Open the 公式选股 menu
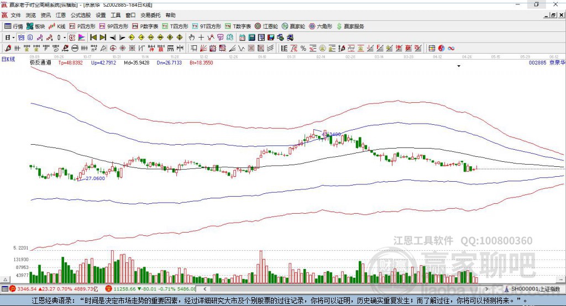The height and width of the screenshot is (306, 566). [x=81, y=15]
